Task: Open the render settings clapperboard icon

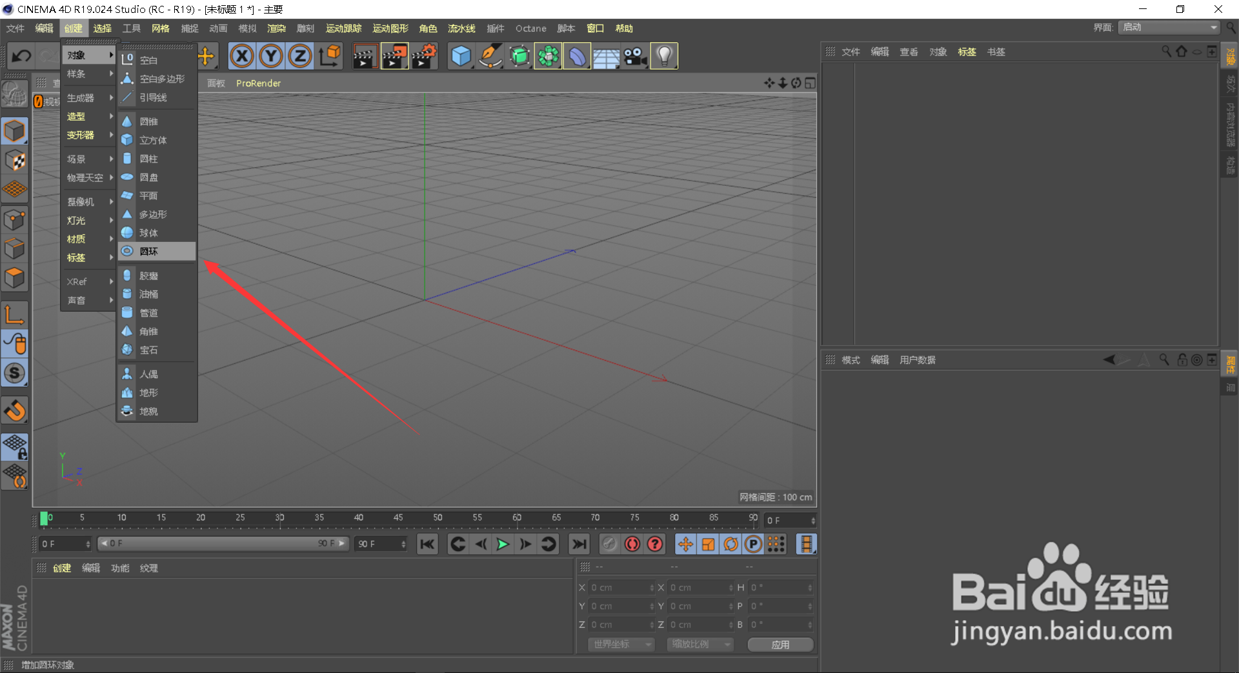Action: coord(424,56)
